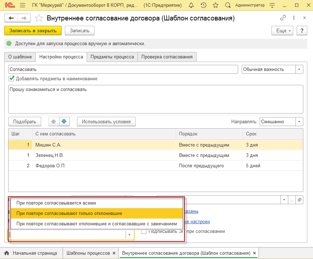Click the Порядок column header

[x=210, y=134]
